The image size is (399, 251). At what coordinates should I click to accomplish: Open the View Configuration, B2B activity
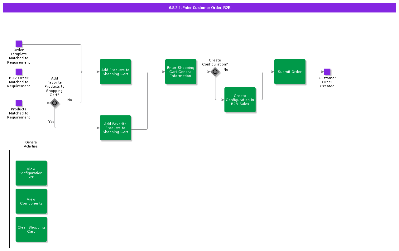pos(31,173)
